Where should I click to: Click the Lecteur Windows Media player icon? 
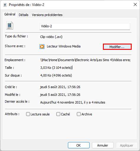click(x=42, y=47)
